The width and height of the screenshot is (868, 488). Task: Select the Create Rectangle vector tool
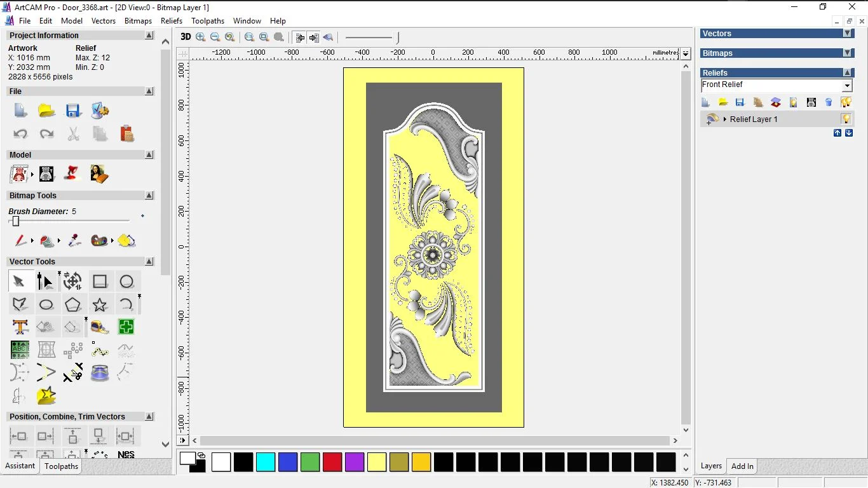pos(100,281)
